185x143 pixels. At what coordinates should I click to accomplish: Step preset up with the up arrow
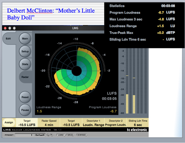tap(48, 135)
